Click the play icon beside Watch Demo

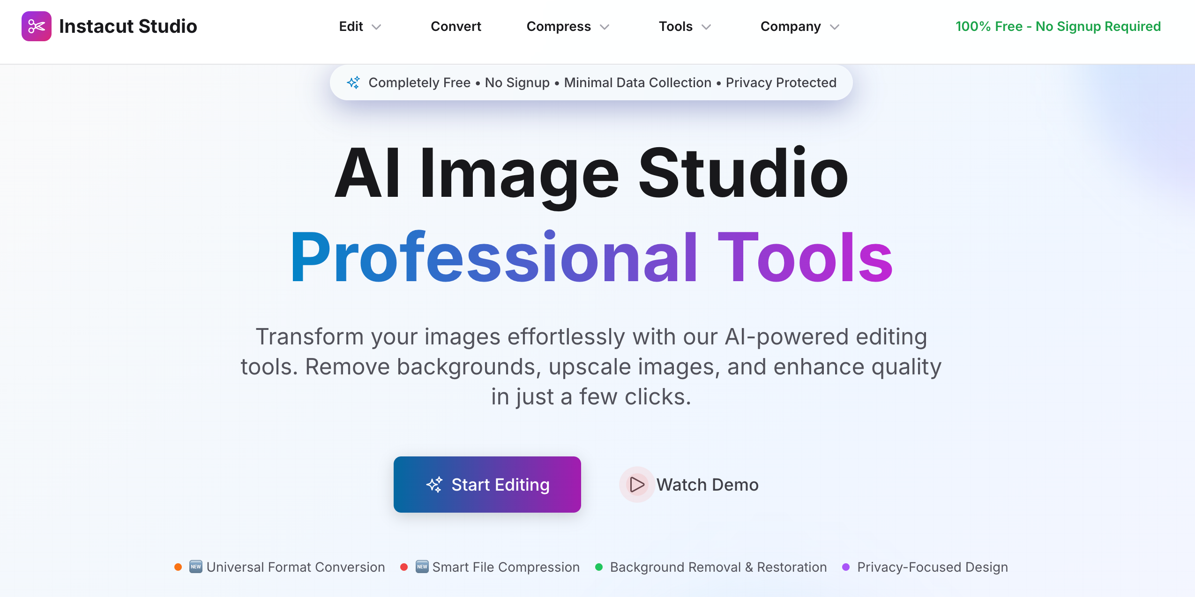[x=637, y=485]
